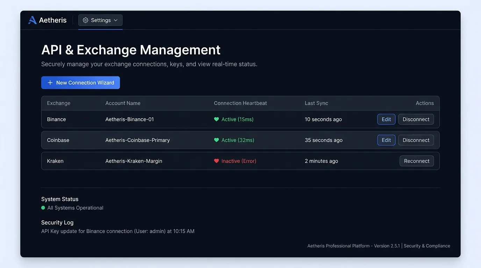Disconnect the Coinbase exchange
481x268 pixels.
tap(416, 140)
